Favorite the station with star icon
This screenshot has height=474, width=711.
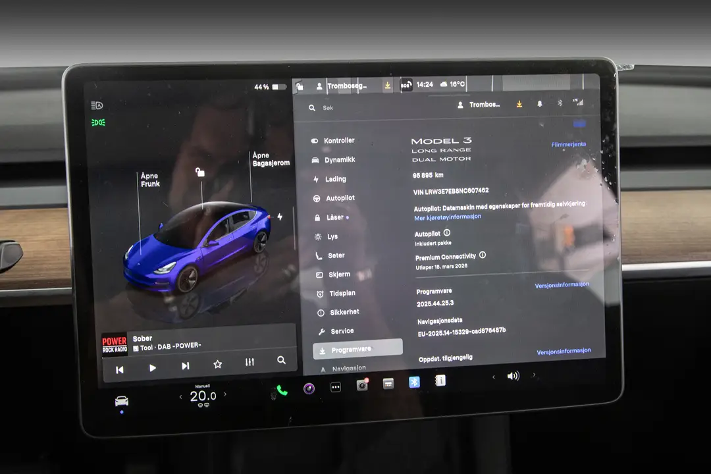[x=218, y=364]
